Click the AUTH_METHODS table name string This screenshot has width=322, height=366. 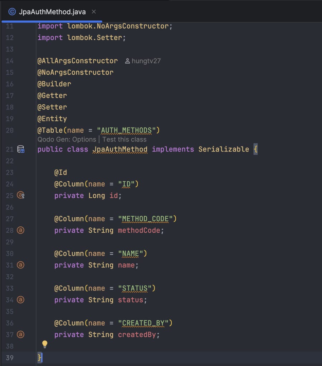(x=128, y=130)
